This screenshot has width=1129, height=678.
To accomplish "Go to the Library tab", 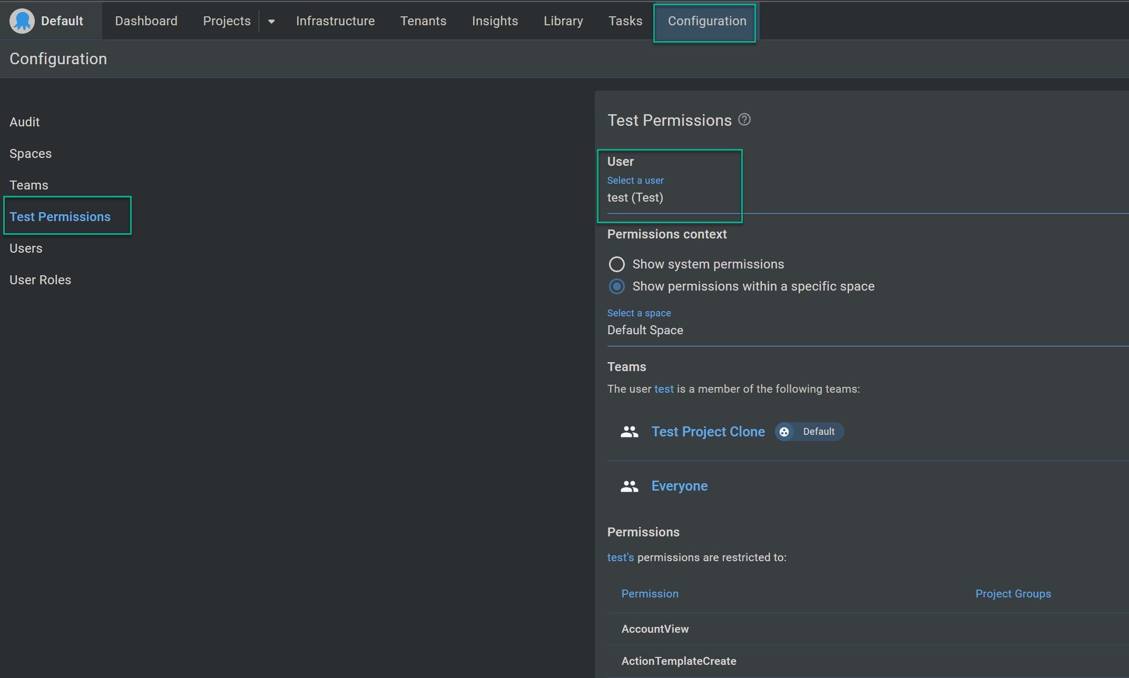I will point(563,21).
